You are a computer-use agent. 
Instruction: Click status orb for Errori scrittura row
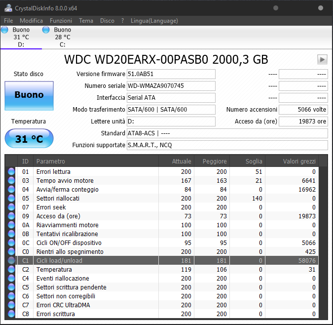[x=11, y=314]
